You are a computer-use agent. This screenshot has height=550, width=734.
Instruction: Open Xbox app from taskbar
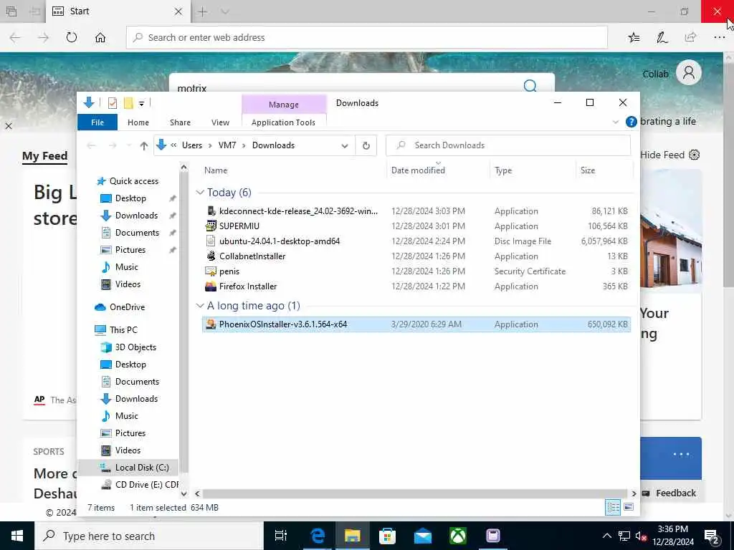point(458,536)
